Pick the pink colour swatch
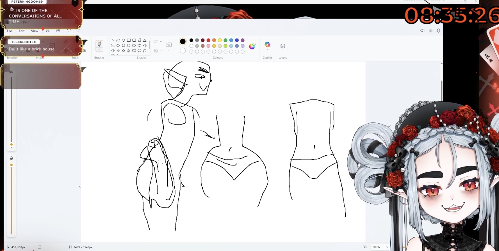The width and height of the screenshot is (499, 251). [x=208, y=46]
